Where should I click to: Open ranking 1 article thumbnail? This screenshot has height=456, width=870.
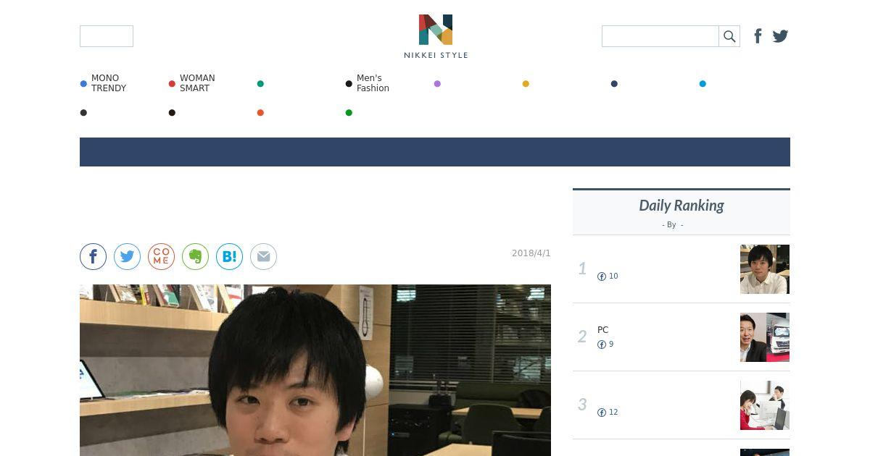click(765, 269)
